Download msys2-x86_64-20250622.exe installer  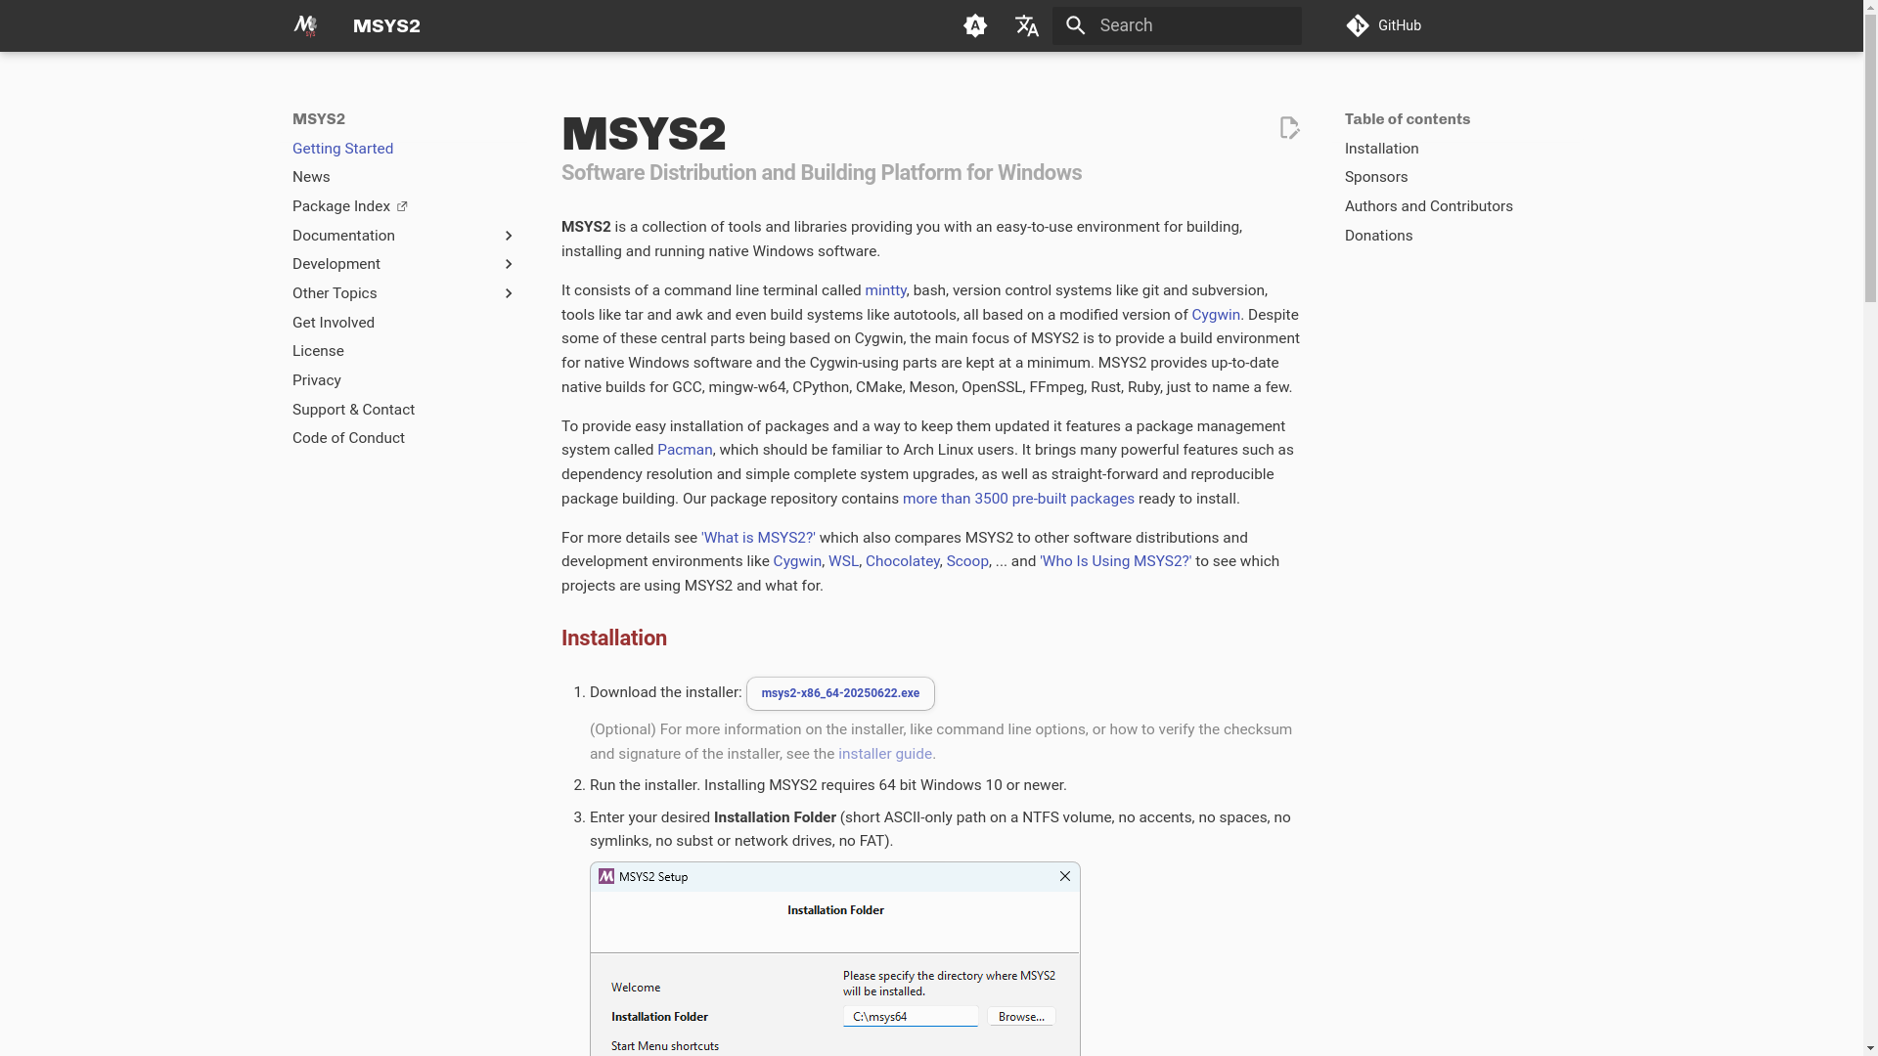point(840,693)
